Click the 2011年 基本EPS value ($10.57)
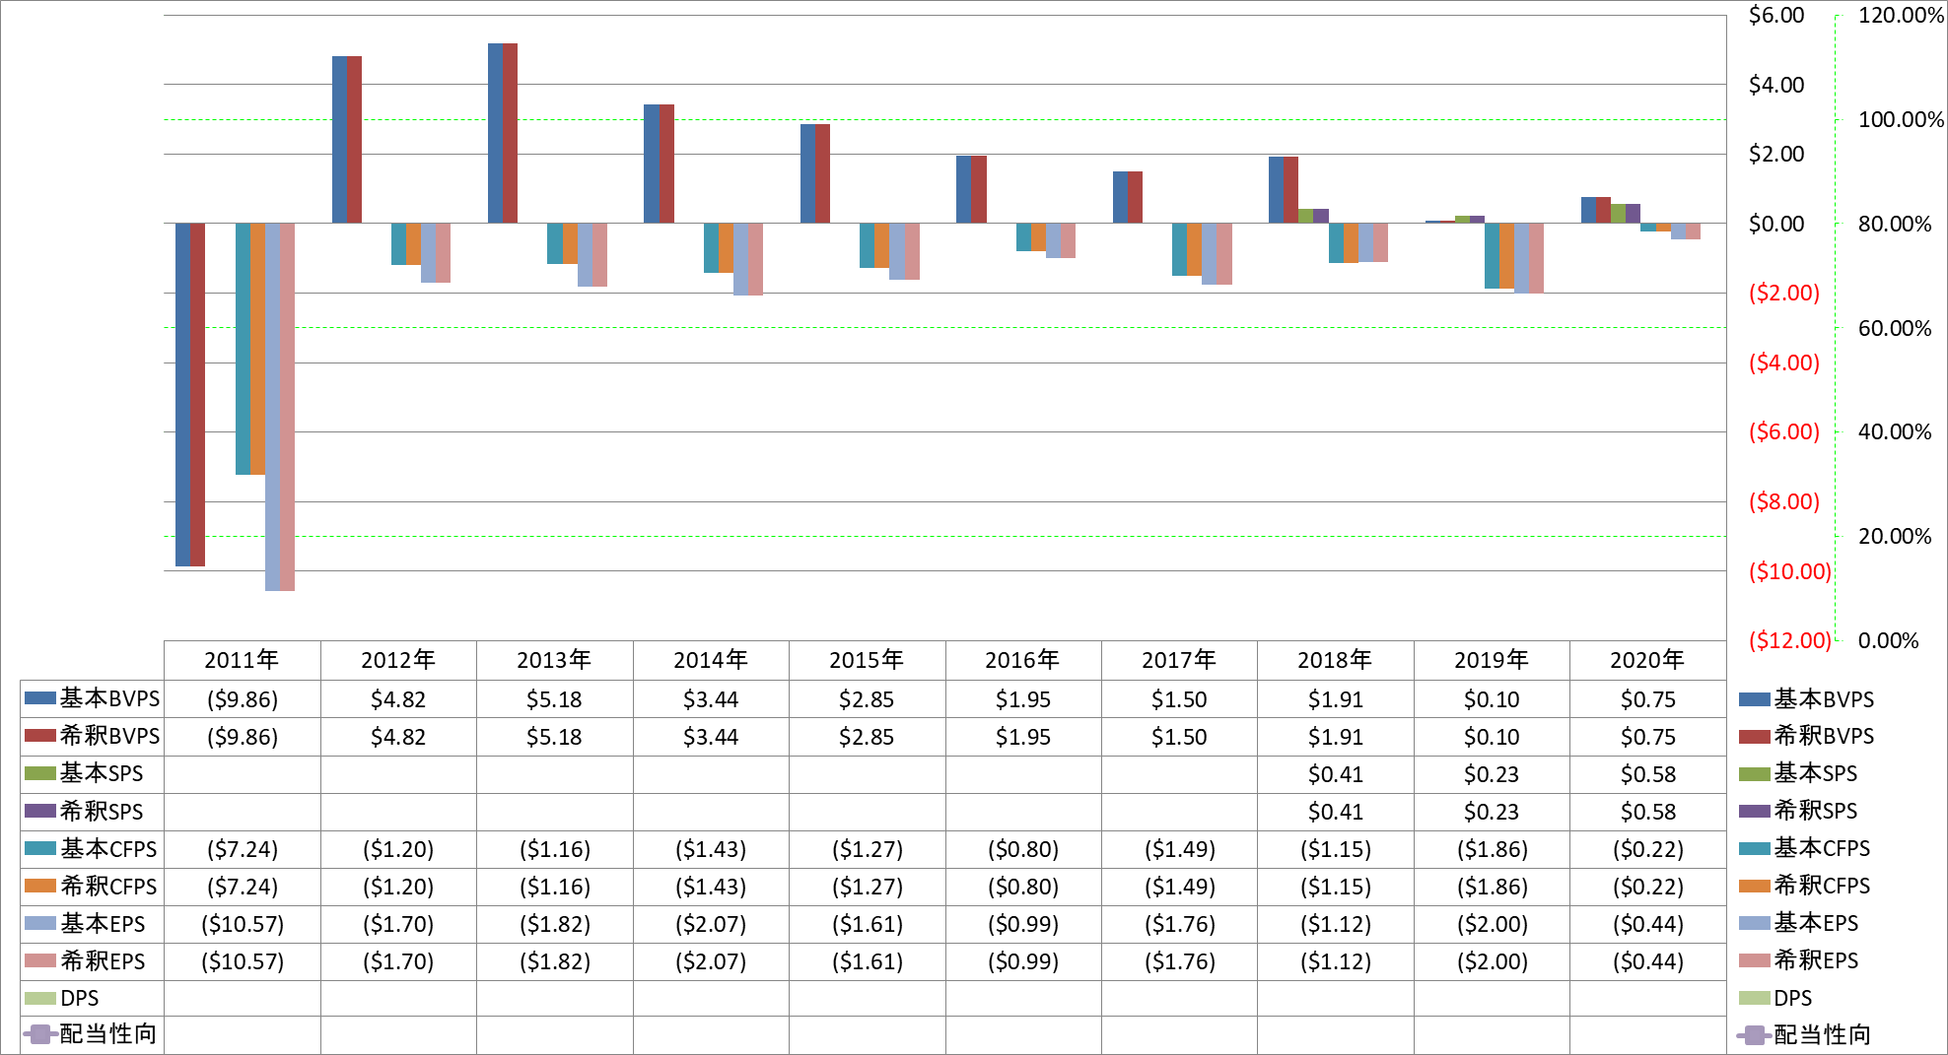Image resolution: width=1948 pixels, height=1055 pixels. tap(243, 924)
